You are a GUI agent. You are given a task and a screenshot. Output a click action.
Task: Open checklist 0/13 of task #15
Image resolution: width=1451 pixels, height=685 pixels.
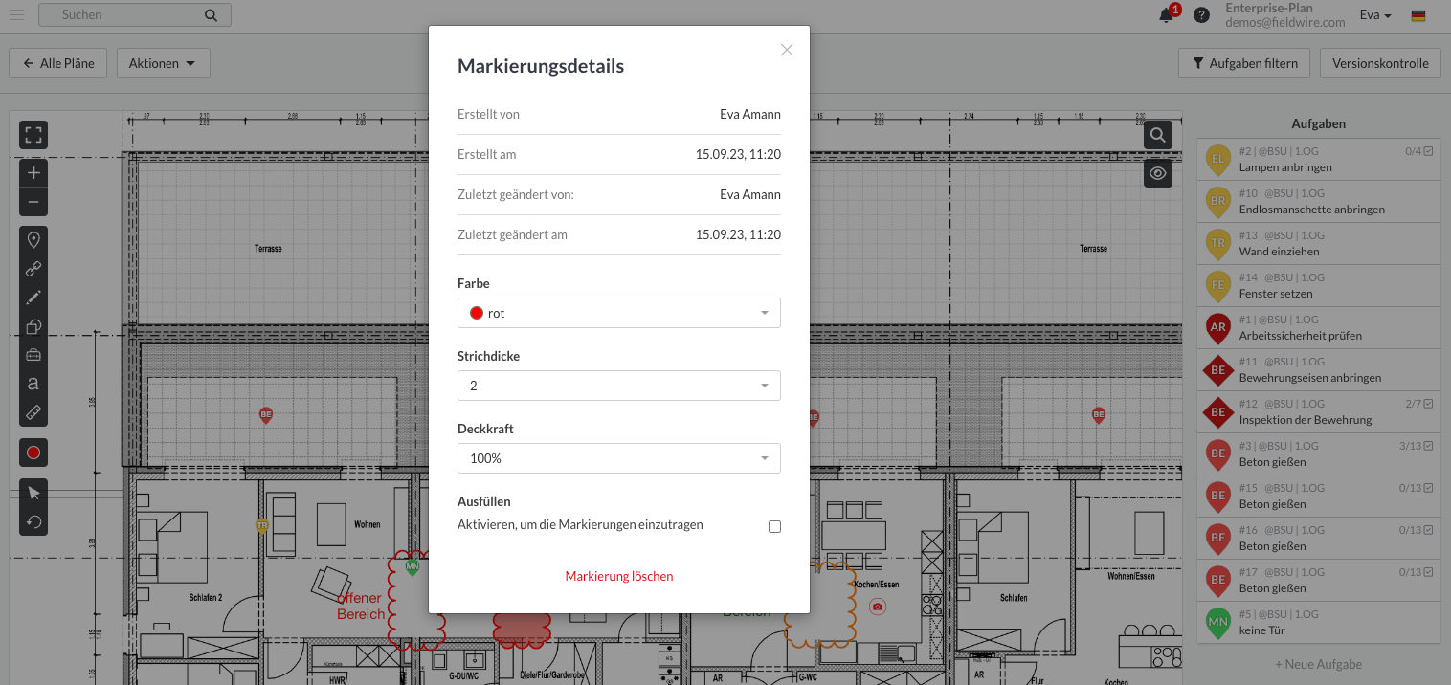coord(1416,488)
